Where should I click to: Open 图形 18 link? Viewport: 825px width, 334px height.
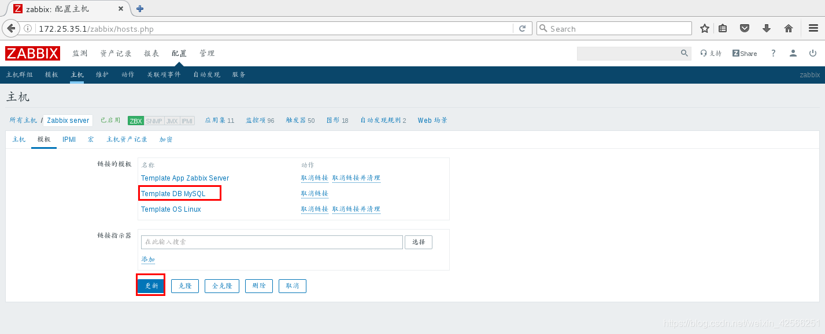pos(337,121)
